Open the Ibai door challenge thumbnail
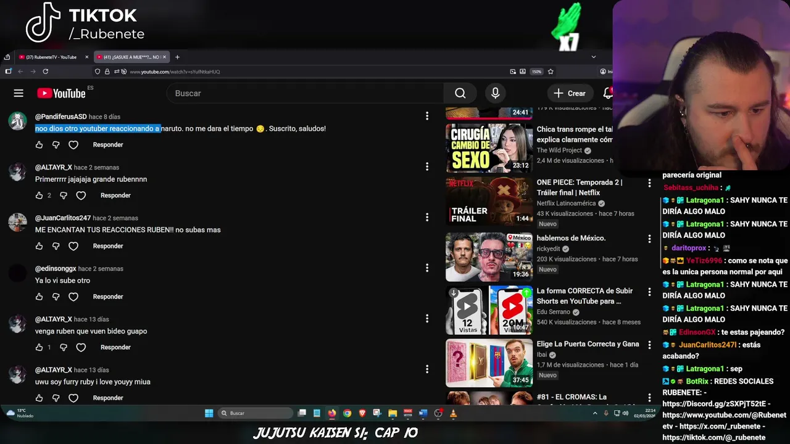Image resolution: width=790 pixels, height=444 pixels. (x=489, y=363)
